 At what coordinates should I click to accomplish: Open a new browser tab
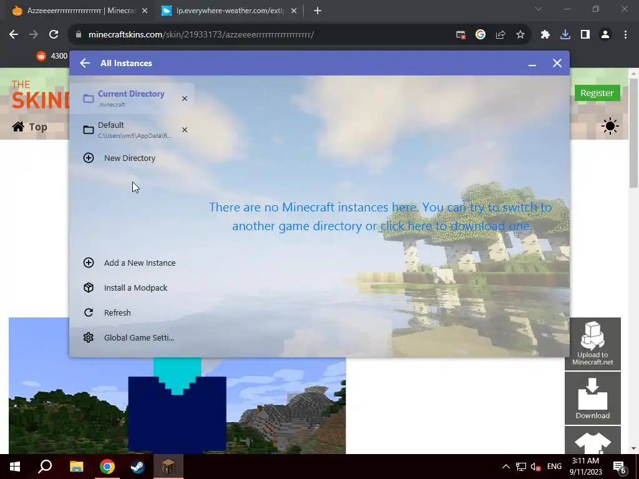coord(318,11)
